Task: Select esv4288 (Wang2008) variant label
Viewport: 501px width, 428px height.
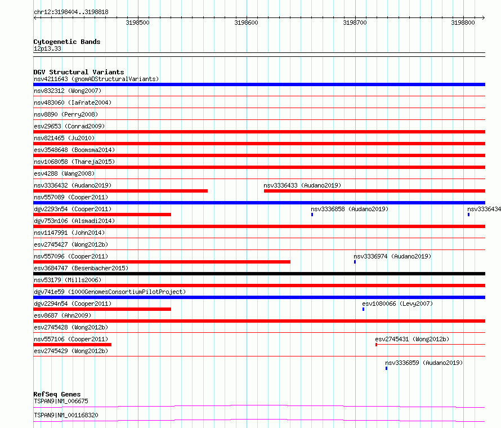Action: (x=64, y=173)
